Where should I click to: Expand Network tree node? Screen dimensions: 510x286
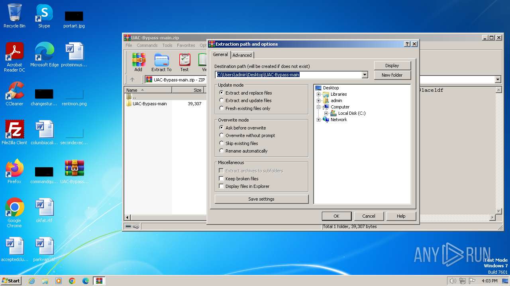click(x=318, y=120)
